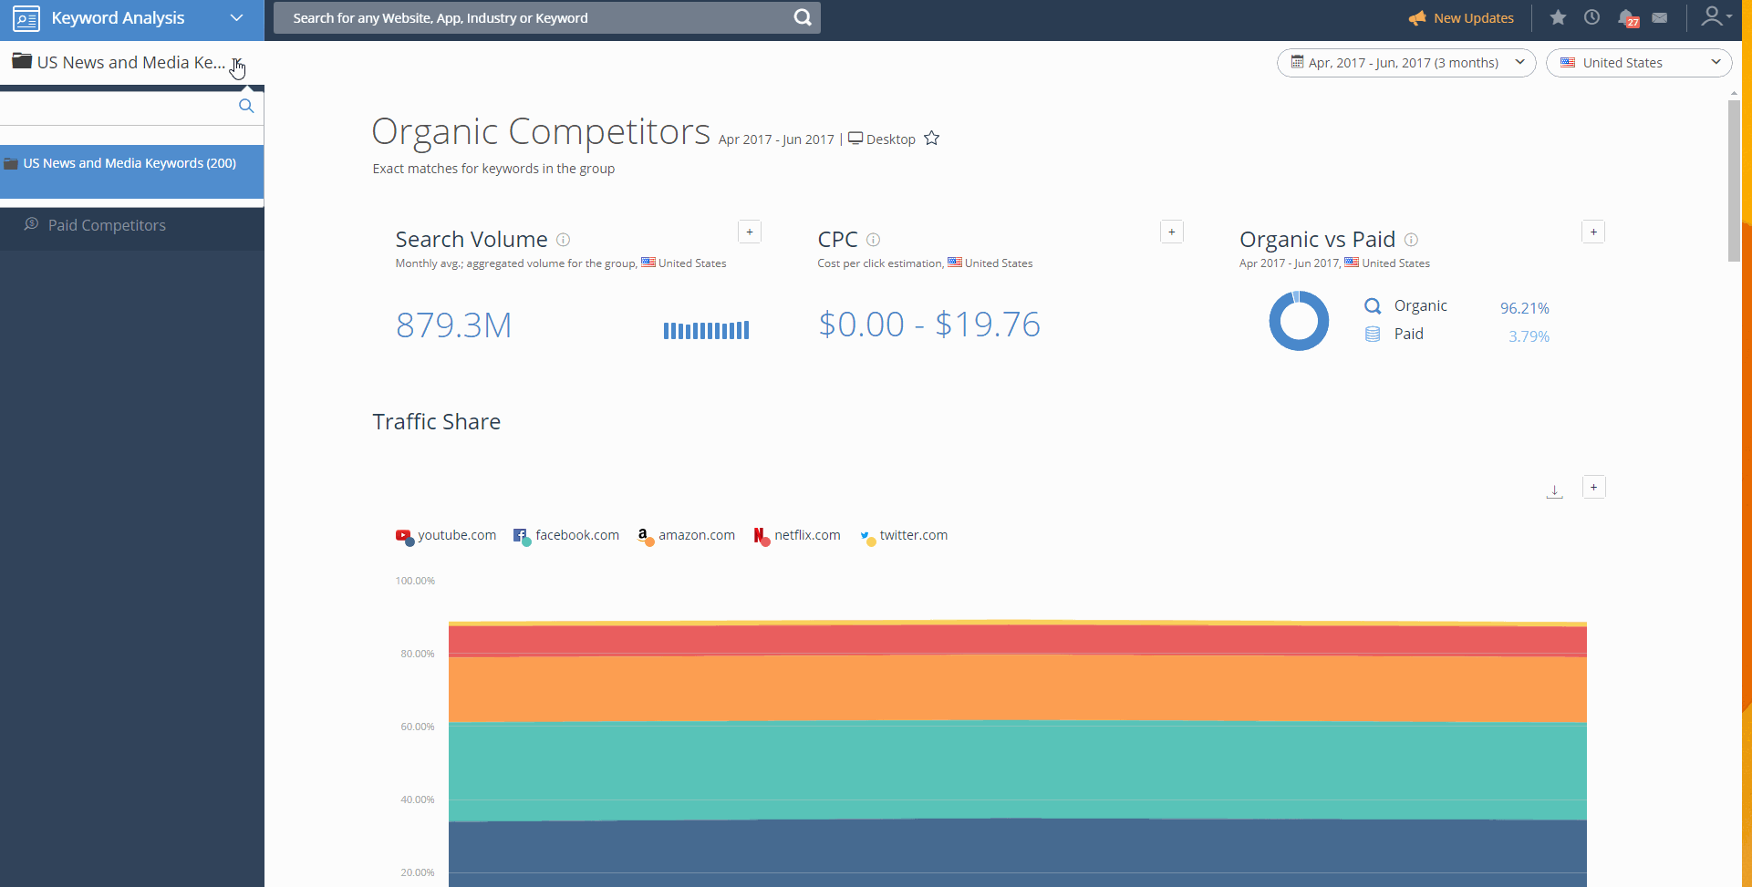Expand the Keyword Analysis dropdown chevron
Viewport: 1752px width, 887px height.
[x=236, y=18]
